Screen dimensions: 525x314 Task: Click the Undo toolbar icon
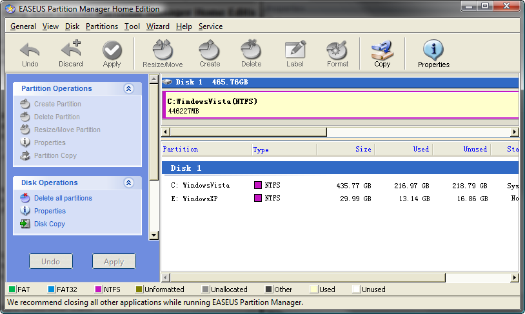(30, 50)
